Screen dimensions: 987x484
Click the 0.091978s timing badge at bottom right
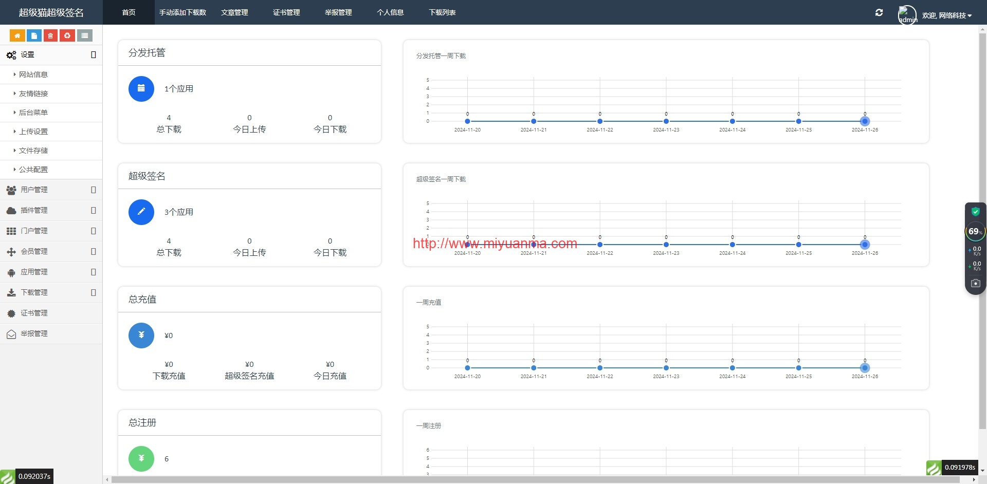960,468
